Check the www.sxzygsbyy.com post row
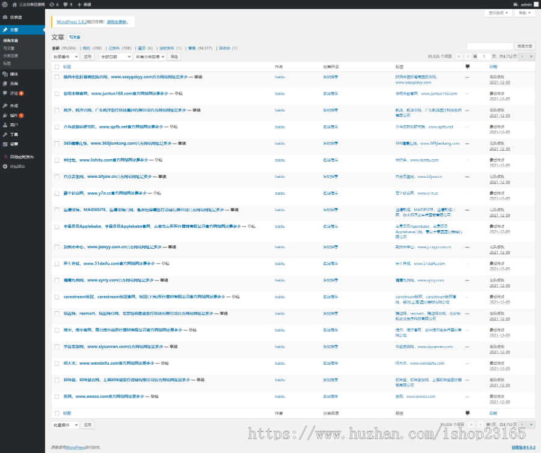This screenshot has width=541, height=453. pyautogui.click(x=57, y=78)
